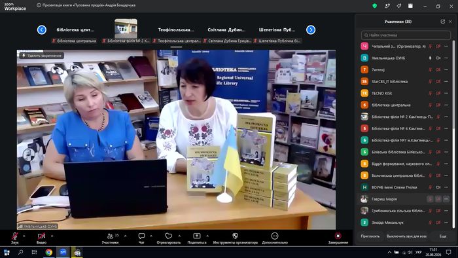This screenshot has height=258, width=458.
Task: Open the Chat panel icon
Action: pos(142,236)
